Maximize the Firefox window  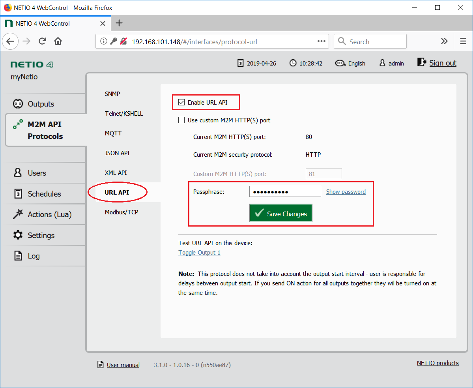point(437,7)
